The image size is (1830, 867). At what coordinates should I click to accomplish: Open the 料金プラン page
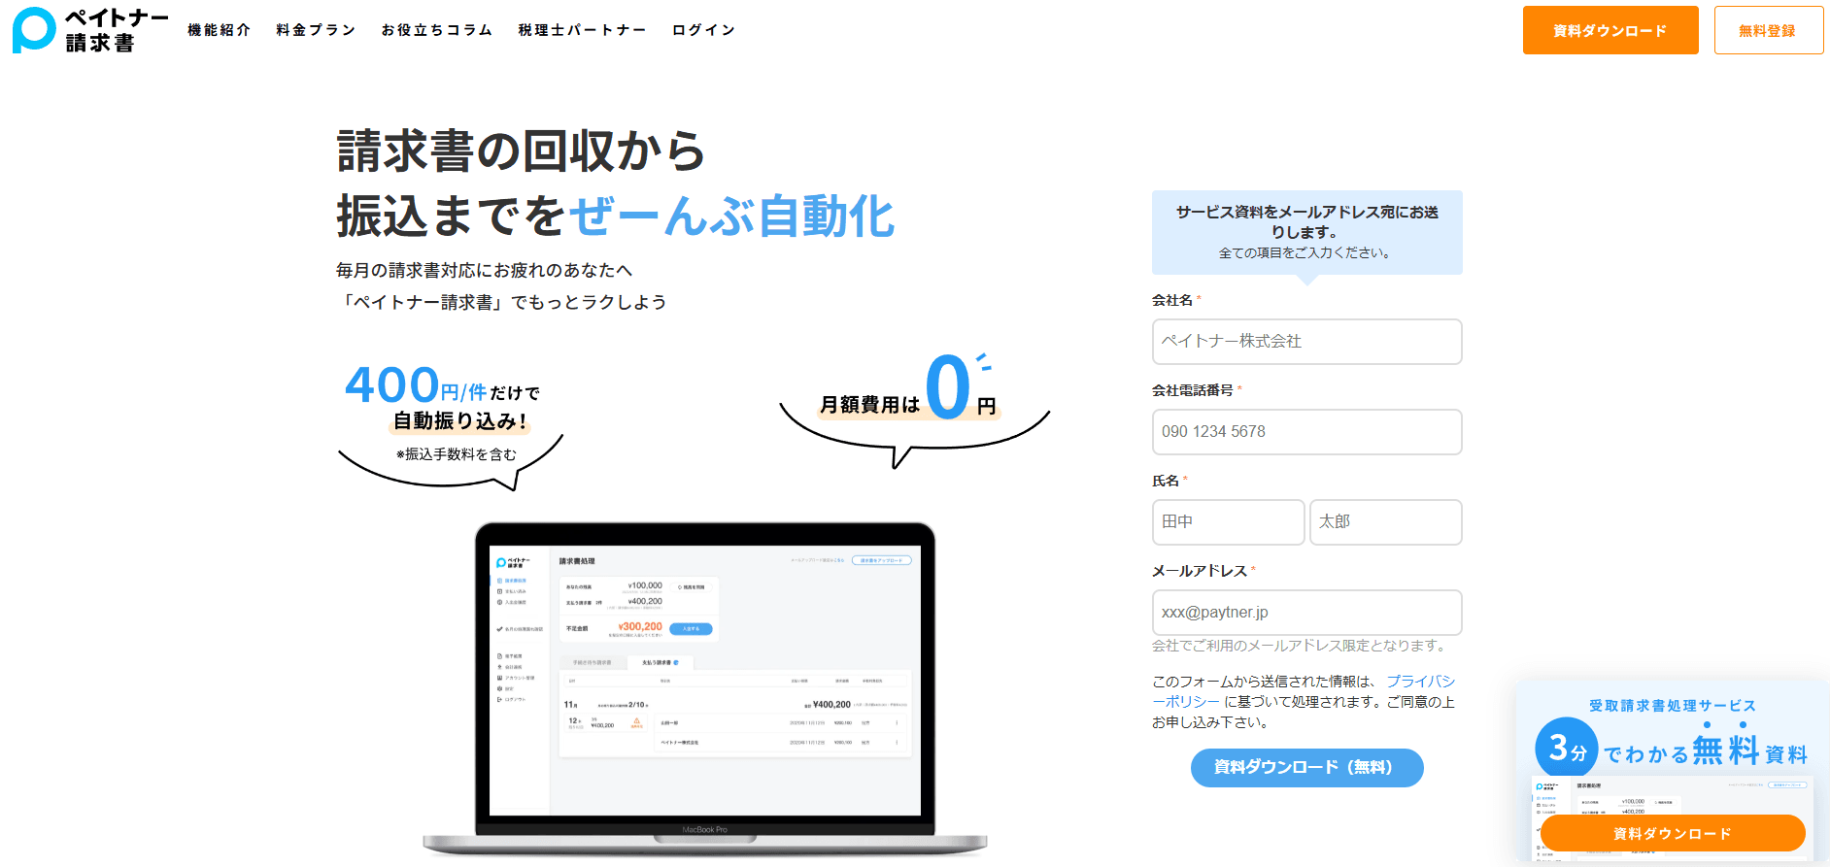pos(316,30)
